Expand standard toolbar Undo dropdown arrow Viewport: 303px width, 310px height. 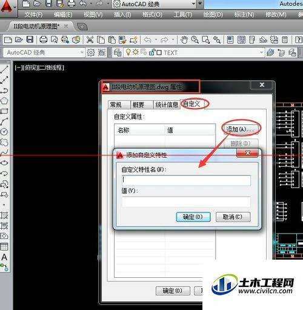(156, 39)
